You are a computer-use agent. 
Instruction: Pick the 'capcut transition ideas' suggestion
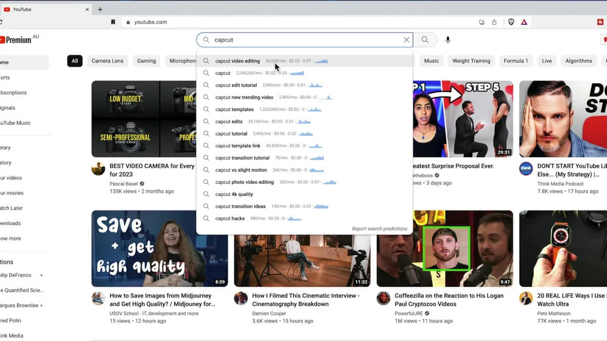[x=240, y=206]
